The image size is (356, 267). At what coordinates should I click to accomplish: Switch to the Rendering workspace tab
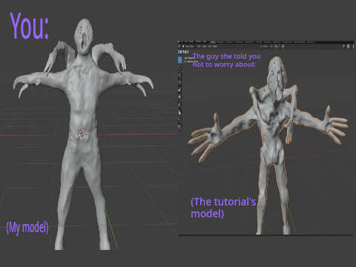[x=277, y=42]
